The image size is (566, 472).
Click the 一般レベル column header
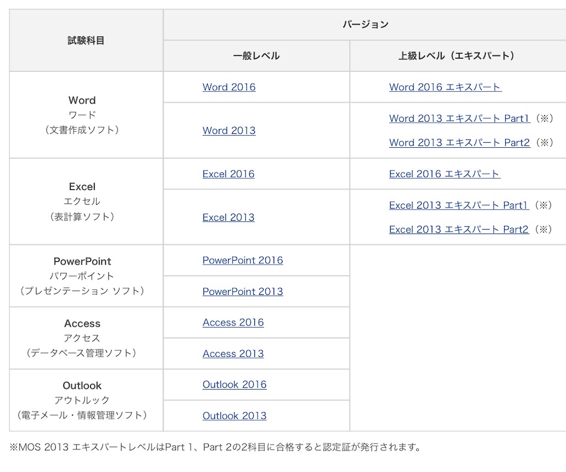(256, 56)
